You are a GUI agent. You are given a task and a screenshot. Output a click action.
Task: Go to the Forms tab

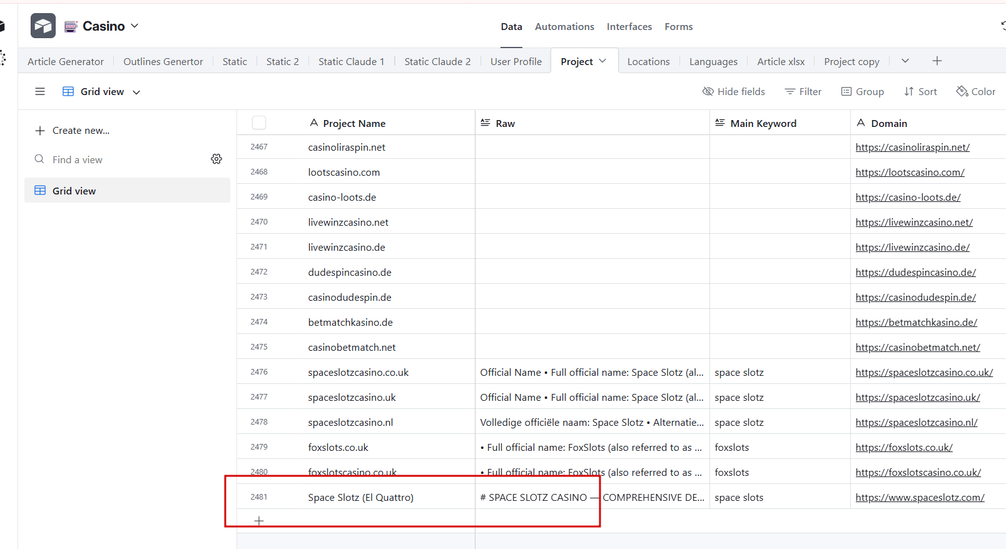pyautogui.click(x=679, y=27)
